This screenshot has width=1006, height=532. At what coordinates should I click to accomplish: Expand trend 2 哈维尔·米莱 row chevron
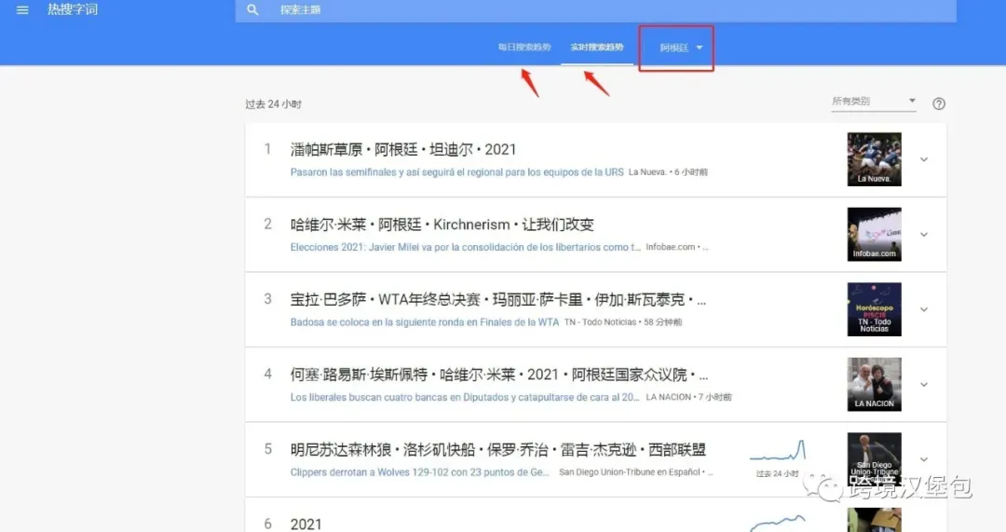[x=924, y=234]
